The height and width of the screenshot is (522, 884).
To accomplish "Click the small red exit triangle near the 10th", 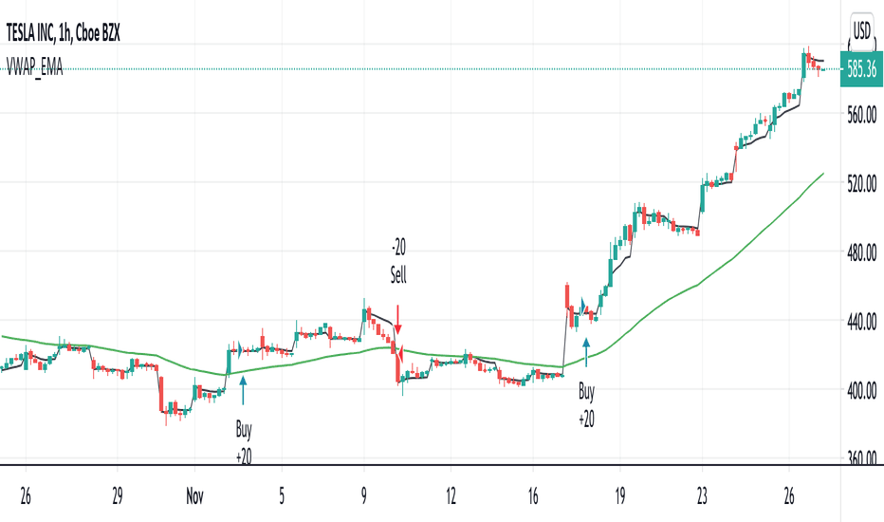I will coord(400,354).
